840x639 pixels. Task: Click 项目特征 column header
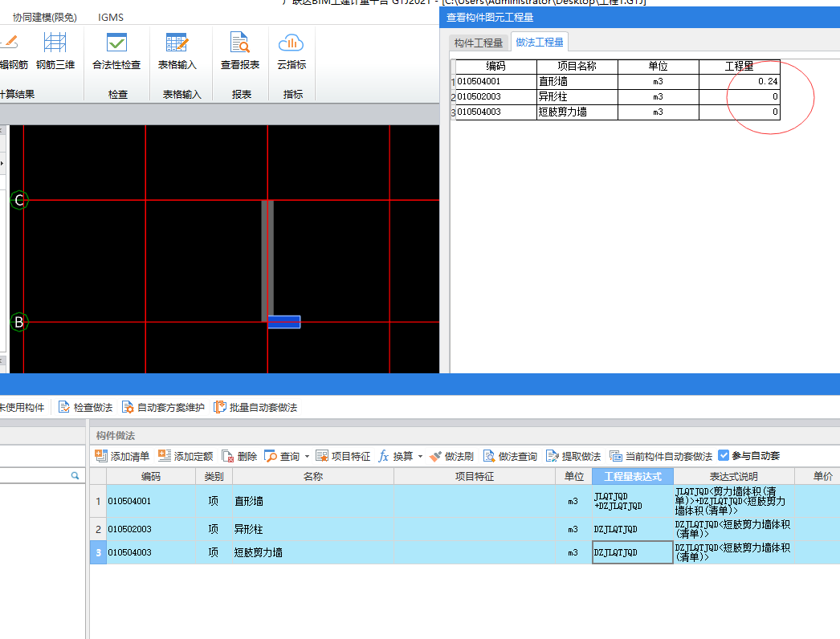(474, 476)
